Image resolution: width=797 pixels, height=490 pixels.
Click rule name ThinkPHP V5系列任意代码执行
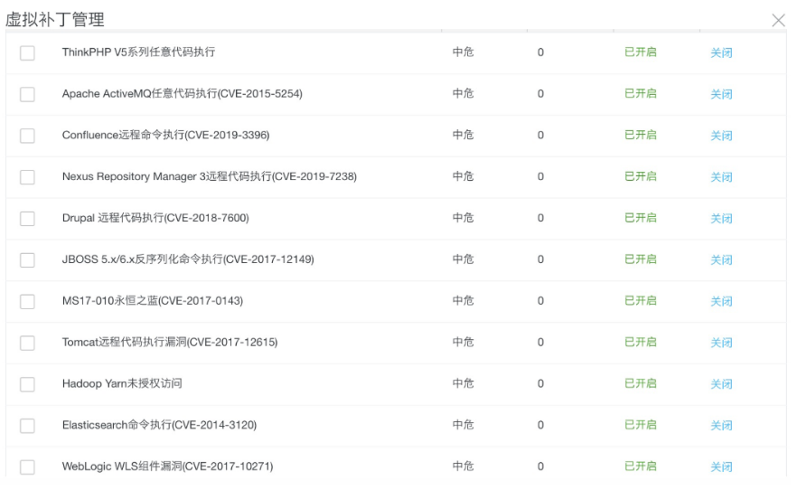(x=139, y=52)
